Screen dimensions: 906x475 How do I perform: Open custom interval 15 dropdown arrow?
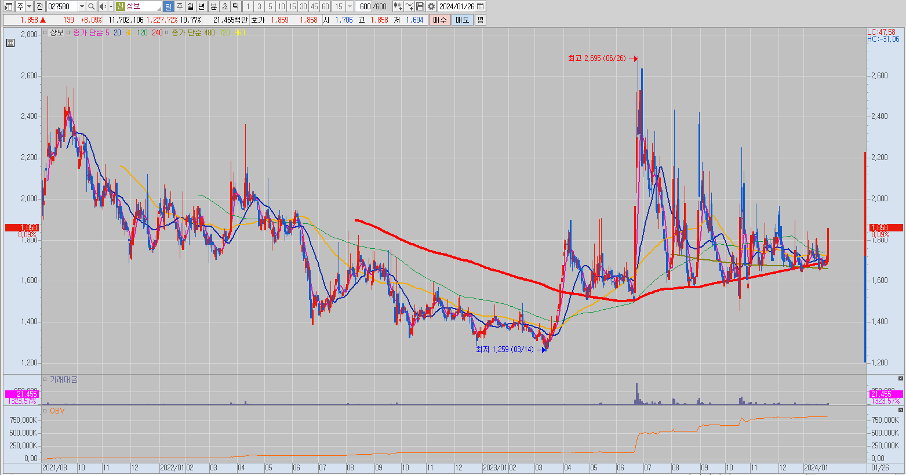click(x=350, y=6)
